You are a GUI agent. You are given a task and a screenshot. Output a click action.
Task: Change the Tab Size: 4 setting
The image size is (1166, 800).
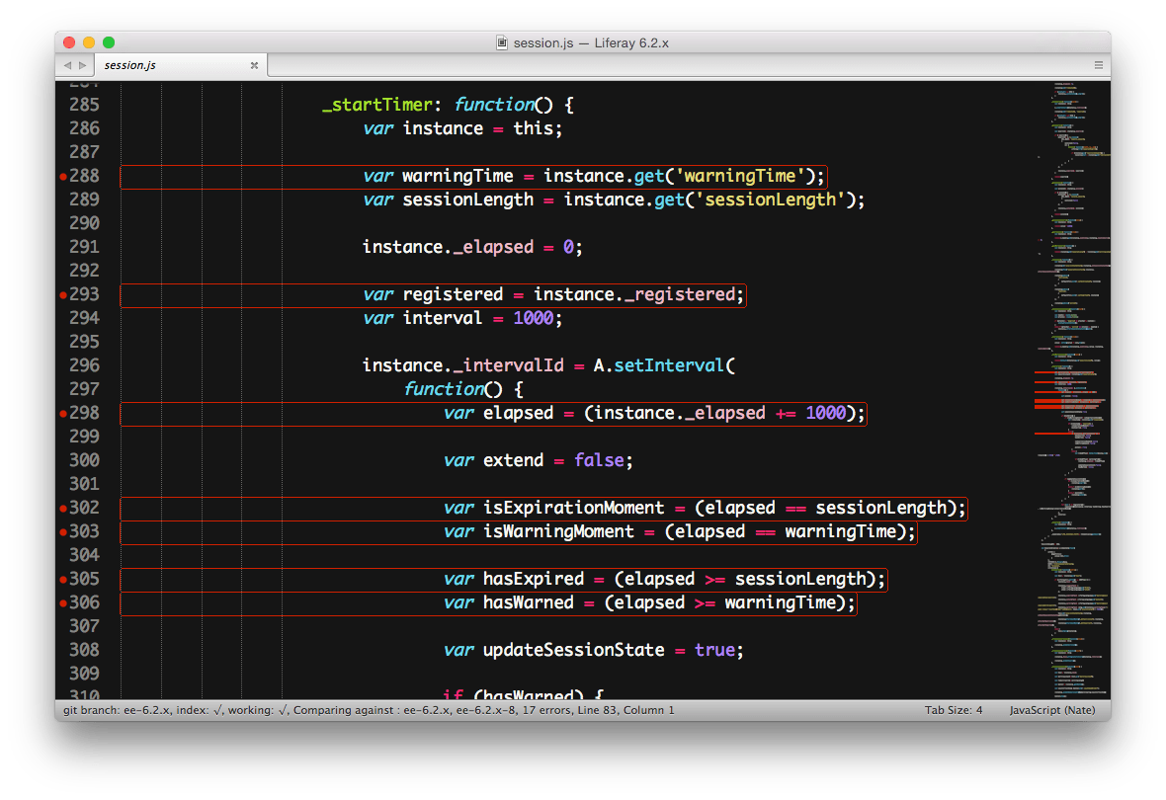point(954,709)
